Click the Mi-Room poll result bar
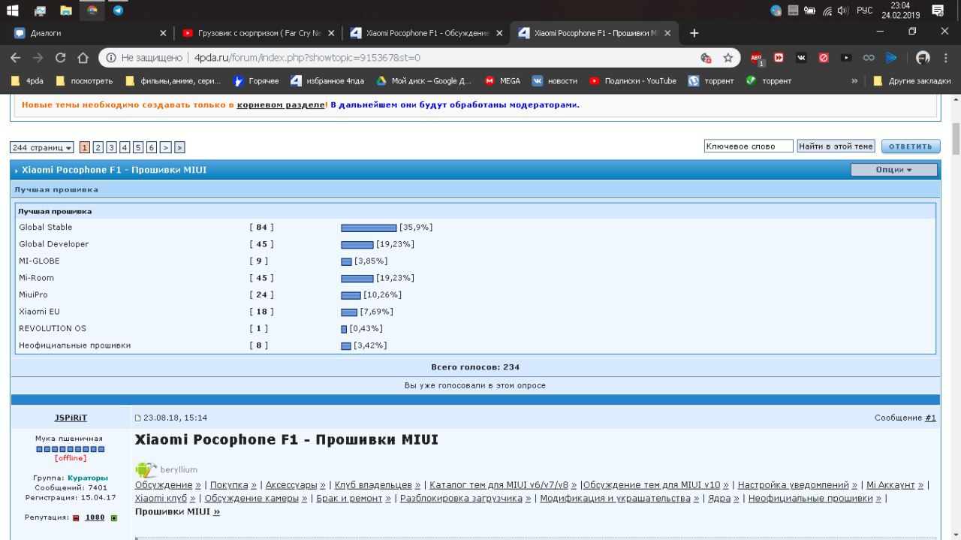The width and height of the screenshot is (961, 540). [x=357, y=279]
